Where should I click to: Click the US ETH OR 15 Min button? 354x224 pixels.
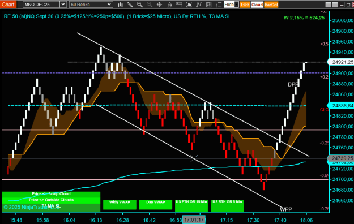(191, 205)
